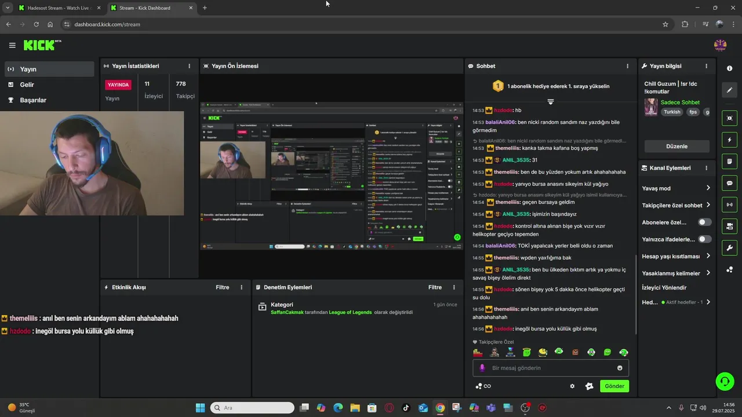
Task: Open Sohbet panel three-dot menu
Action: pyautogui.click(x=627, y=66)
